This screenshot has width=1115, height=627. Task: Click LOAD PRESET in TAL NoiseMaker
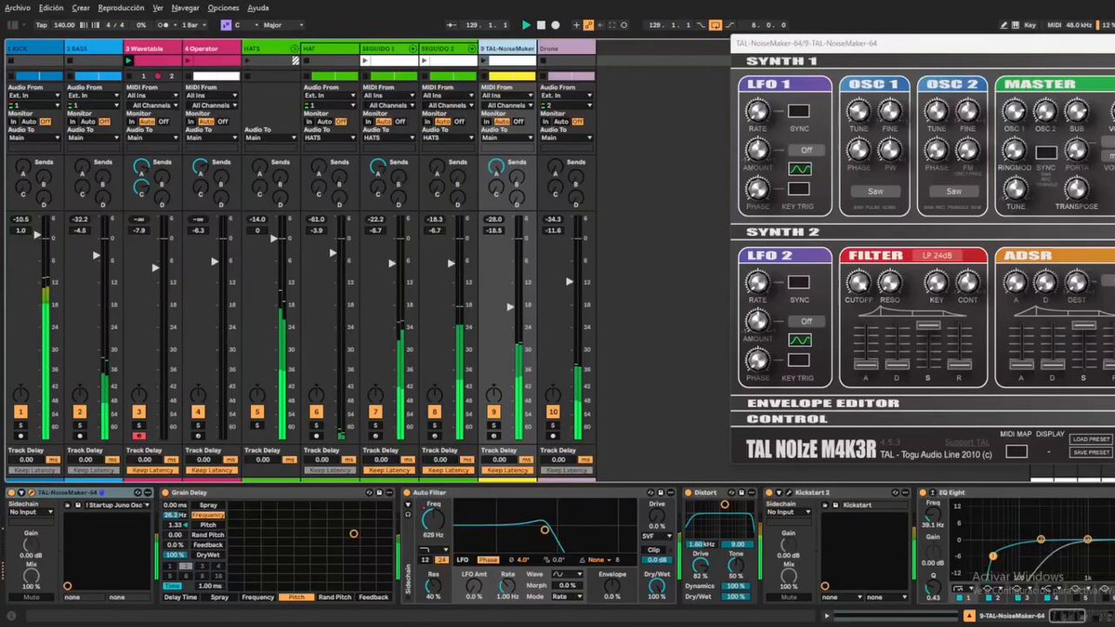tap(1092, 439)
